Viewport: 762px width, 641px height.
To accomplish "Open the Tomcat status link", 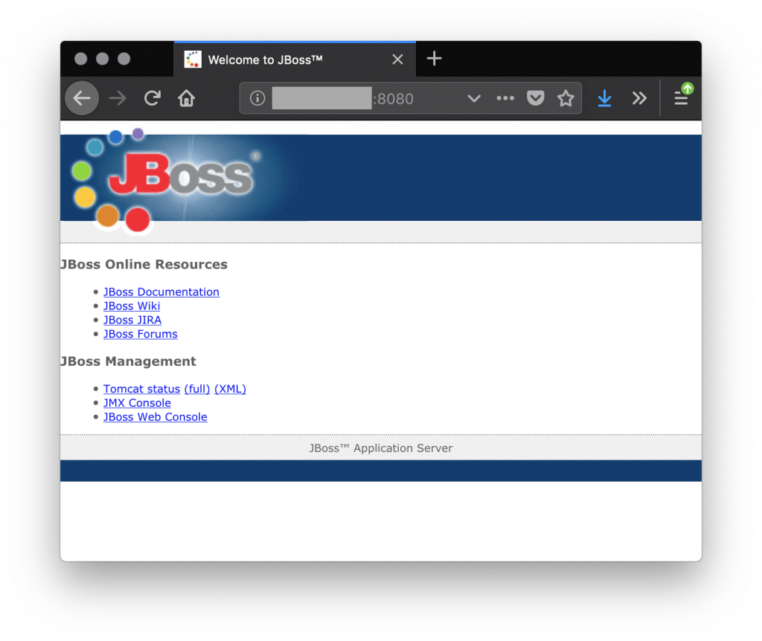I will tap(141, 389).
